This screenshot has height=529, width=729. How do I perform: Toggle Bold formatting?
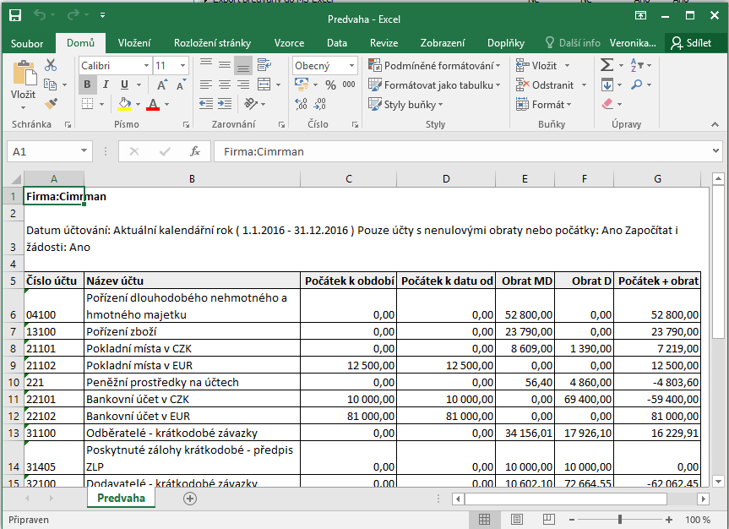[x=87, y=85]
